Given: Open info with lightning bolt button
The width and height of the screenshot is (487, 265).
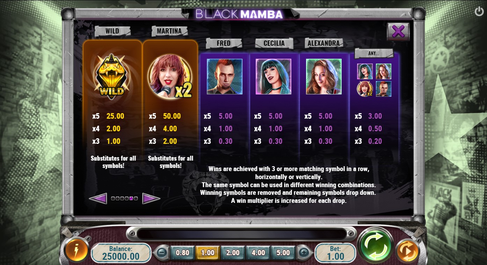Looking at the screenshot, I should click(x=76, y=250).
